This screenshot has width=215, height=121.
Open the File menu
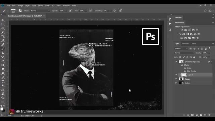8,6
